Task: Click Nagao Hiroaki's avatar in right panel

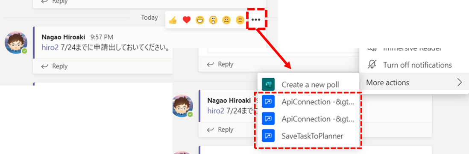Action: [182, 106]
